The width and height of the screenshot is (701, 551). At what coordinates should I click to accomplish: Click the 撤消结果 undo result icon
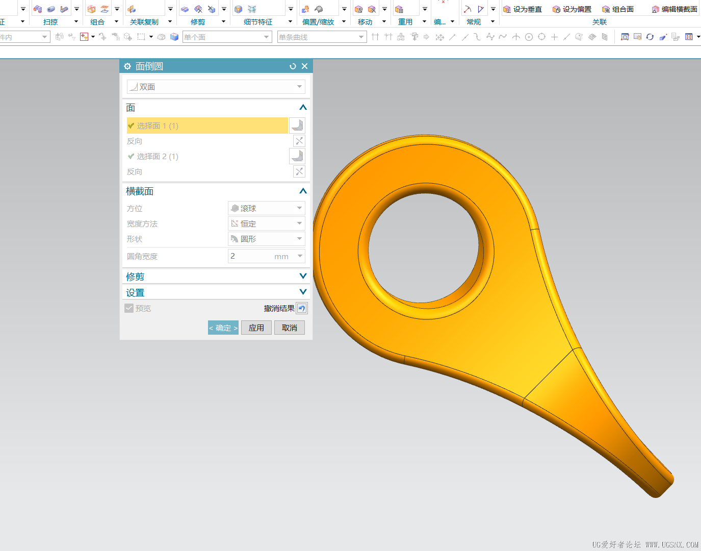[x=302, y=308]
